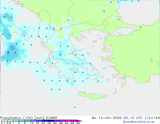Click the '[mm]' unit text
The height and width of the screenshot is (124, 160).
click(39, 118)
